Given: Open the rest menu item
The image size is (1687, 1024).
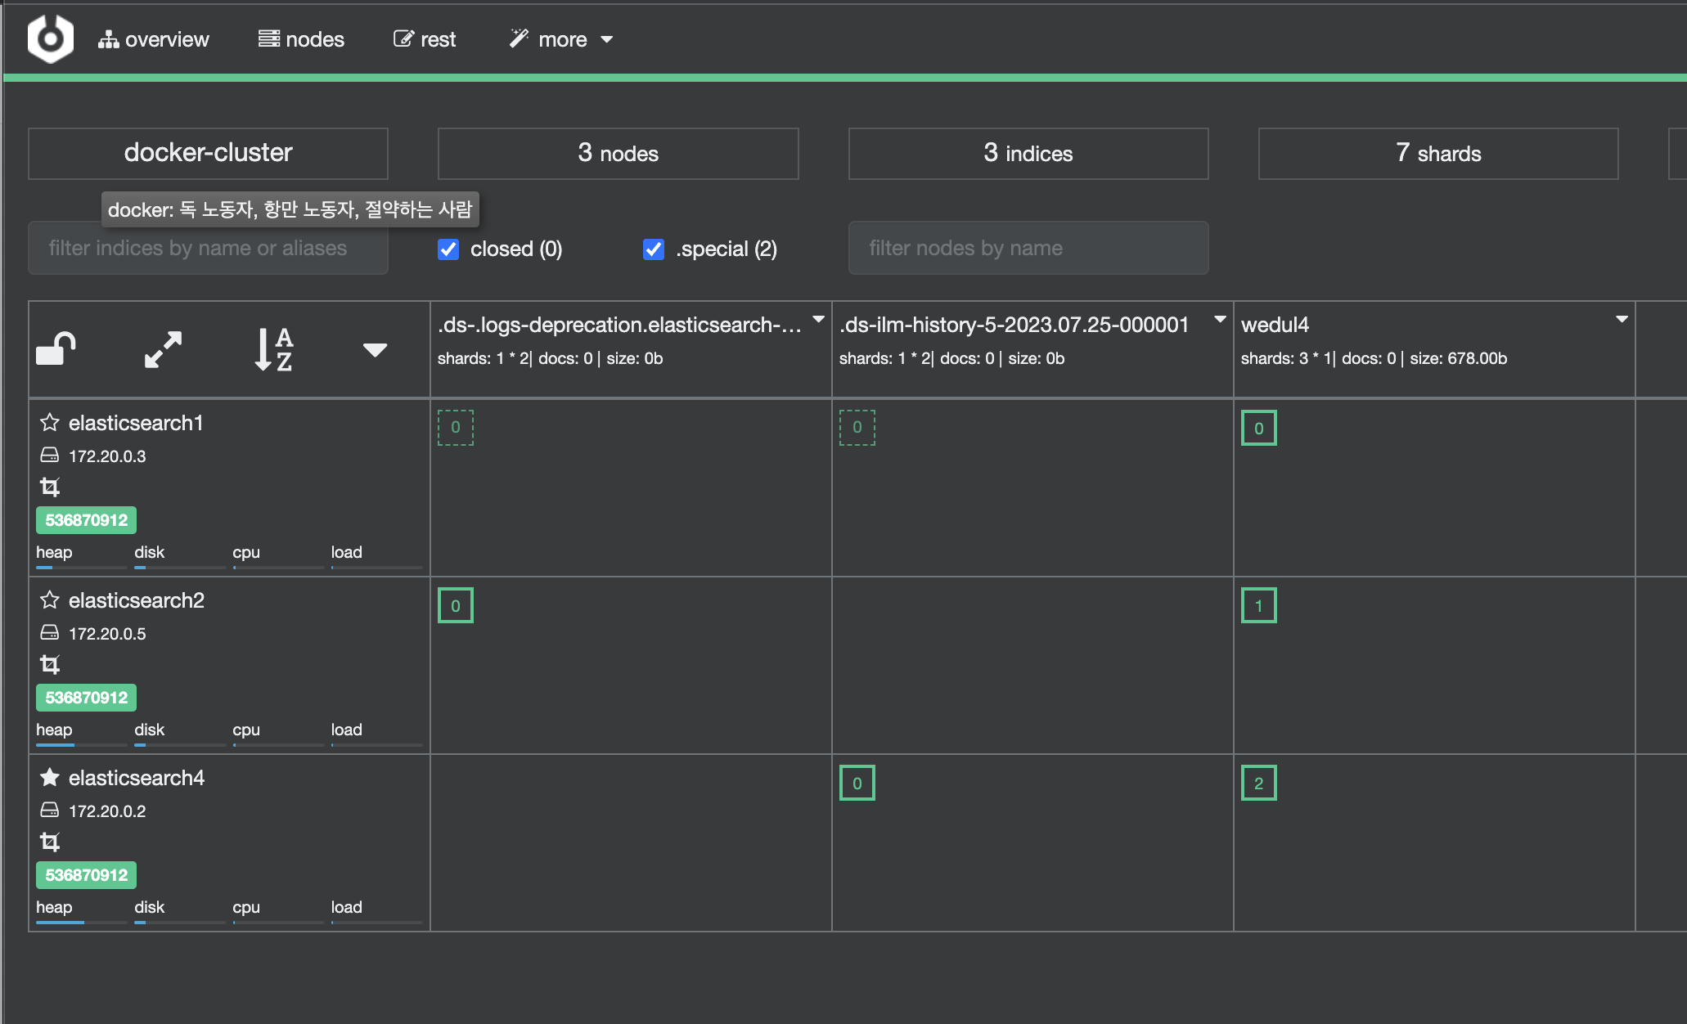Looking at the screenshot, I should pos(425,39).
